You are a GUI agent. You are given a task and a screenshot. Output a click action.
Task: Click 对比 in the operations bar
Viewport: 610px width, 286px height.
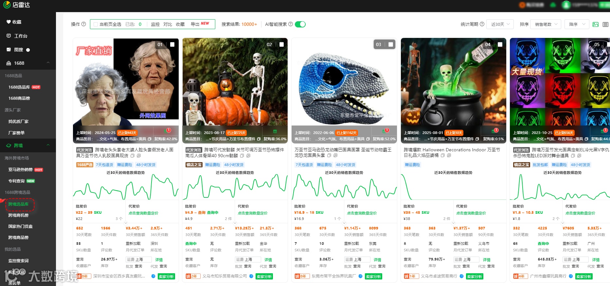(x=168, y=24)
